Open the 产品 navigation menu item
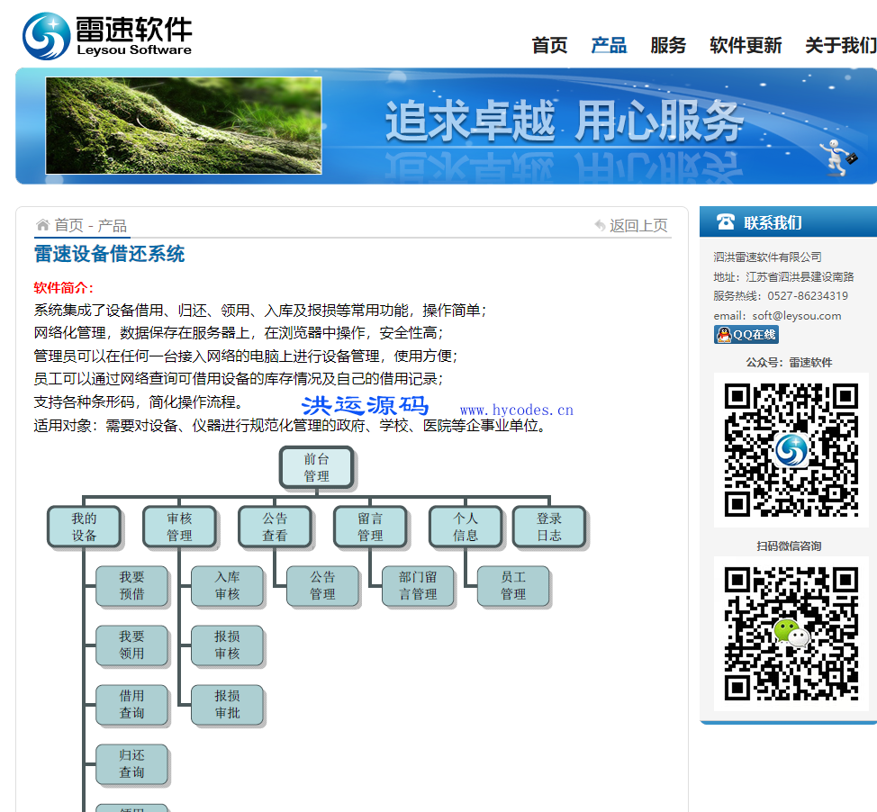This screenshot has height=812, width=877. (609, 45)
